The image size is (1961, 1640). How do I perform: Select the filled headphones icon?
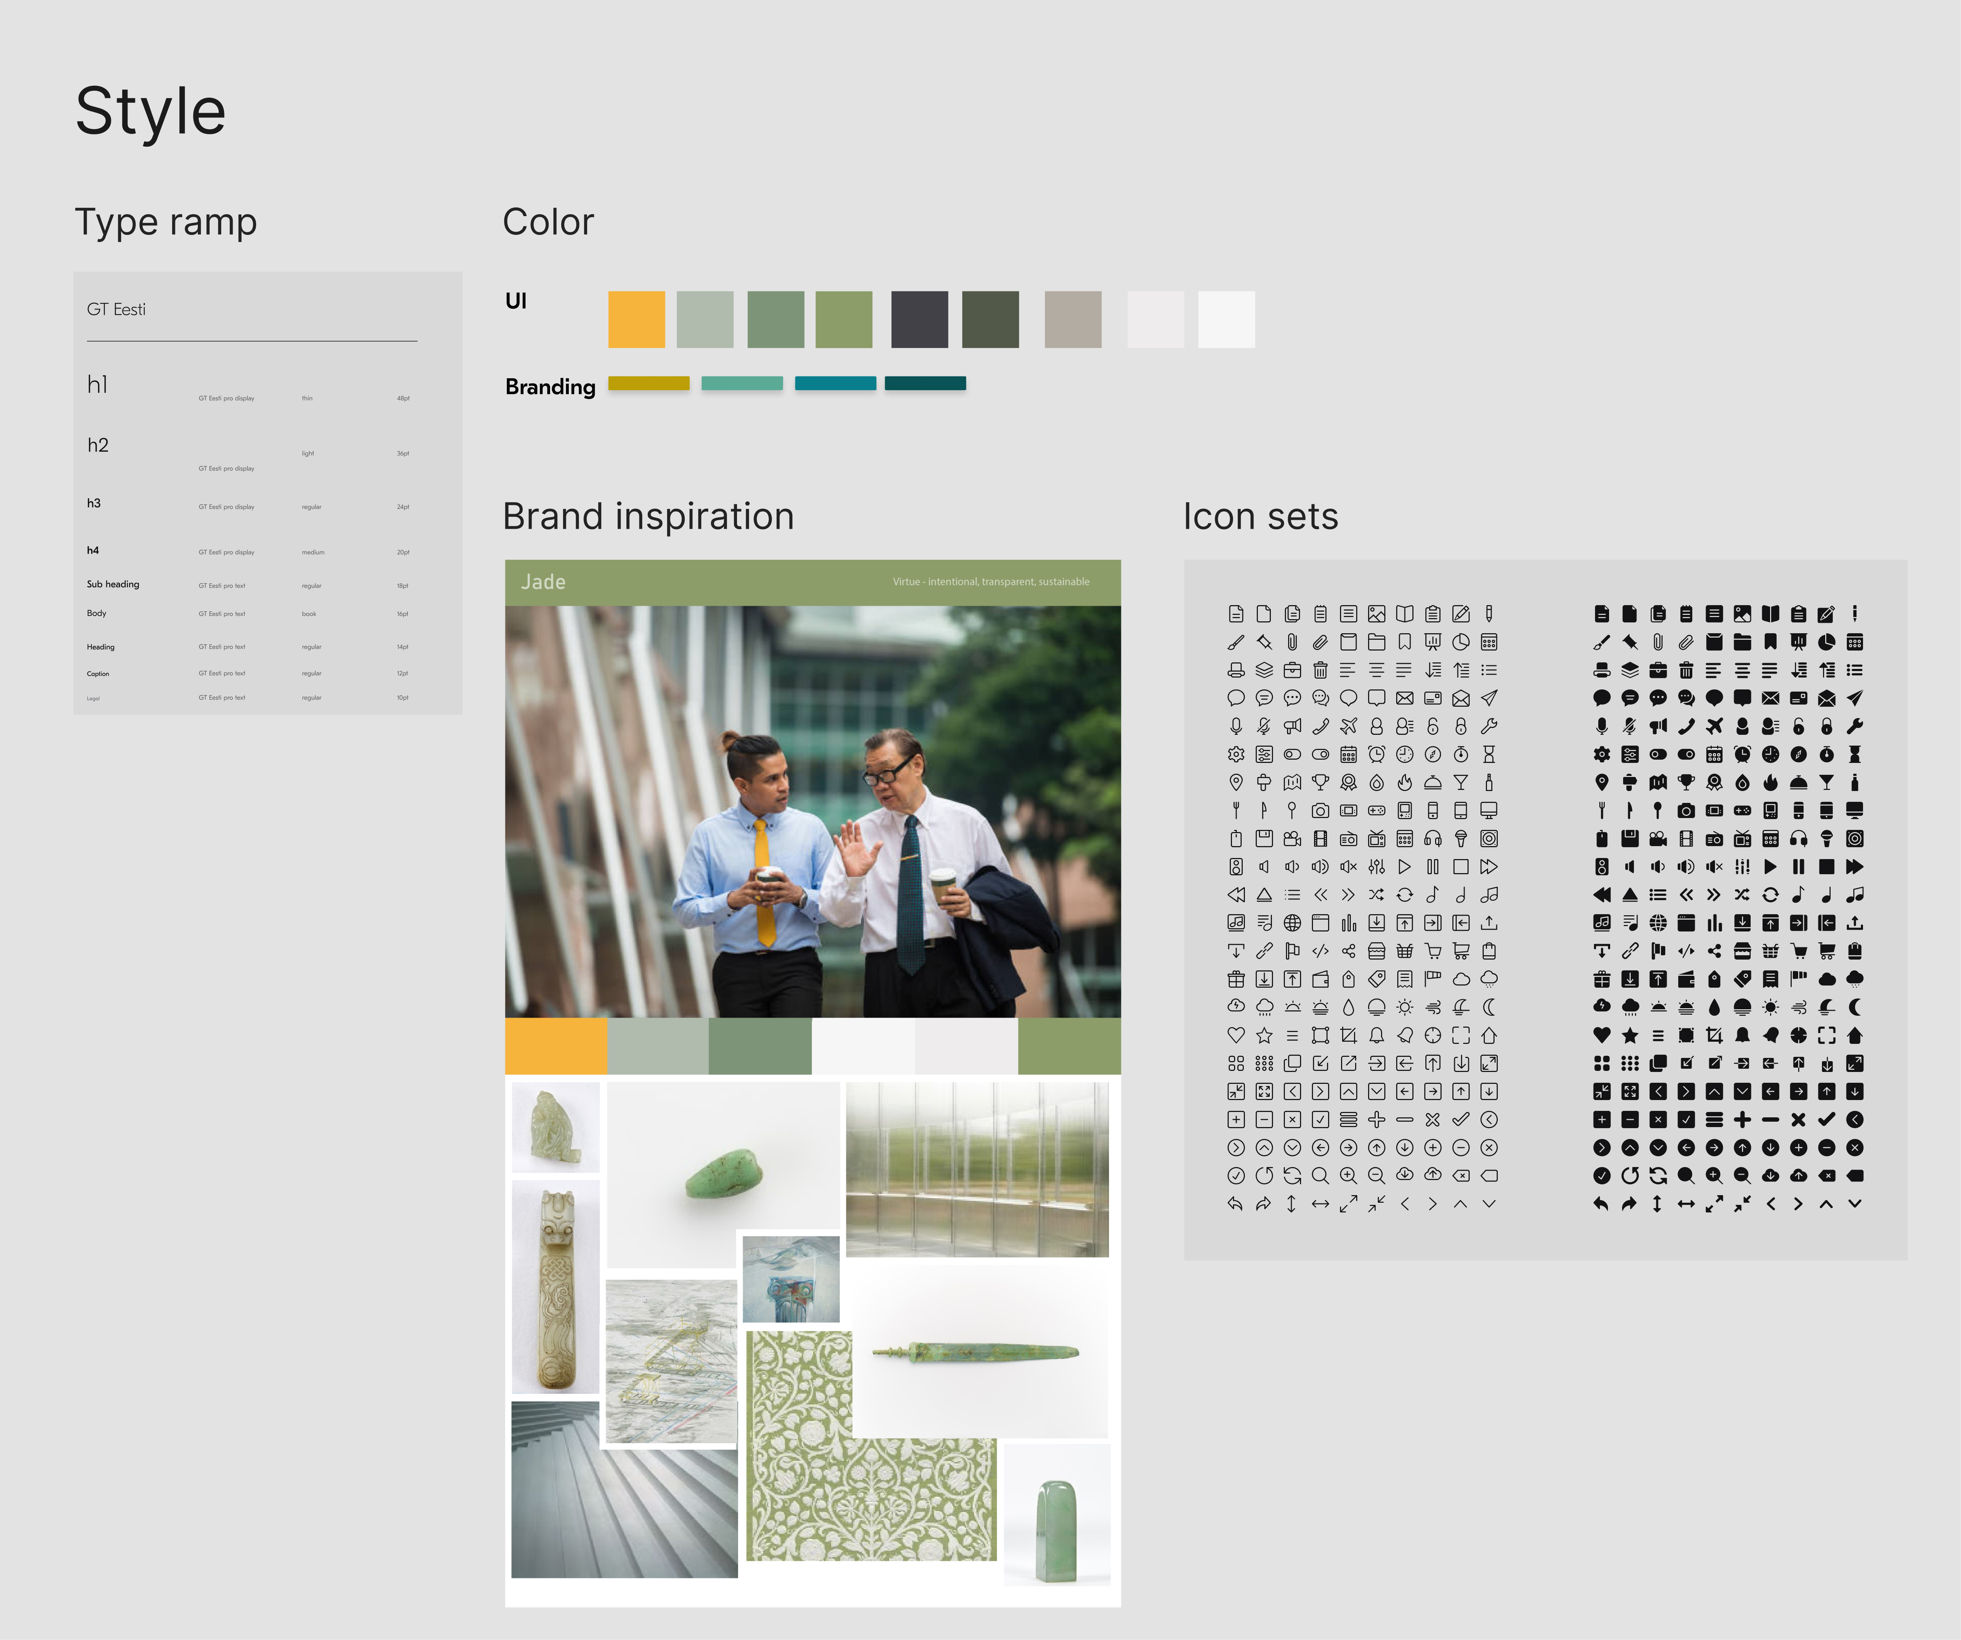(x=1799, y=839)
